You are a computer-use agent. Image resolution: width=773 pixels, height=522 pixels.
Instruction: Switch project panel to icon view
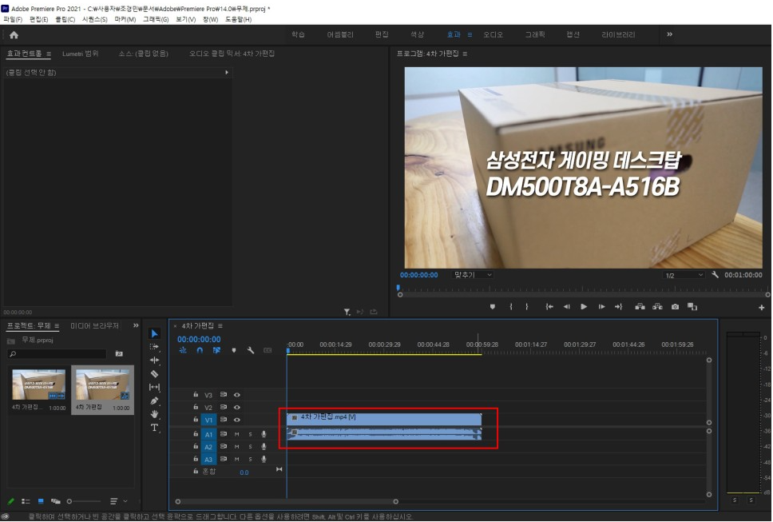coord(41,501)
